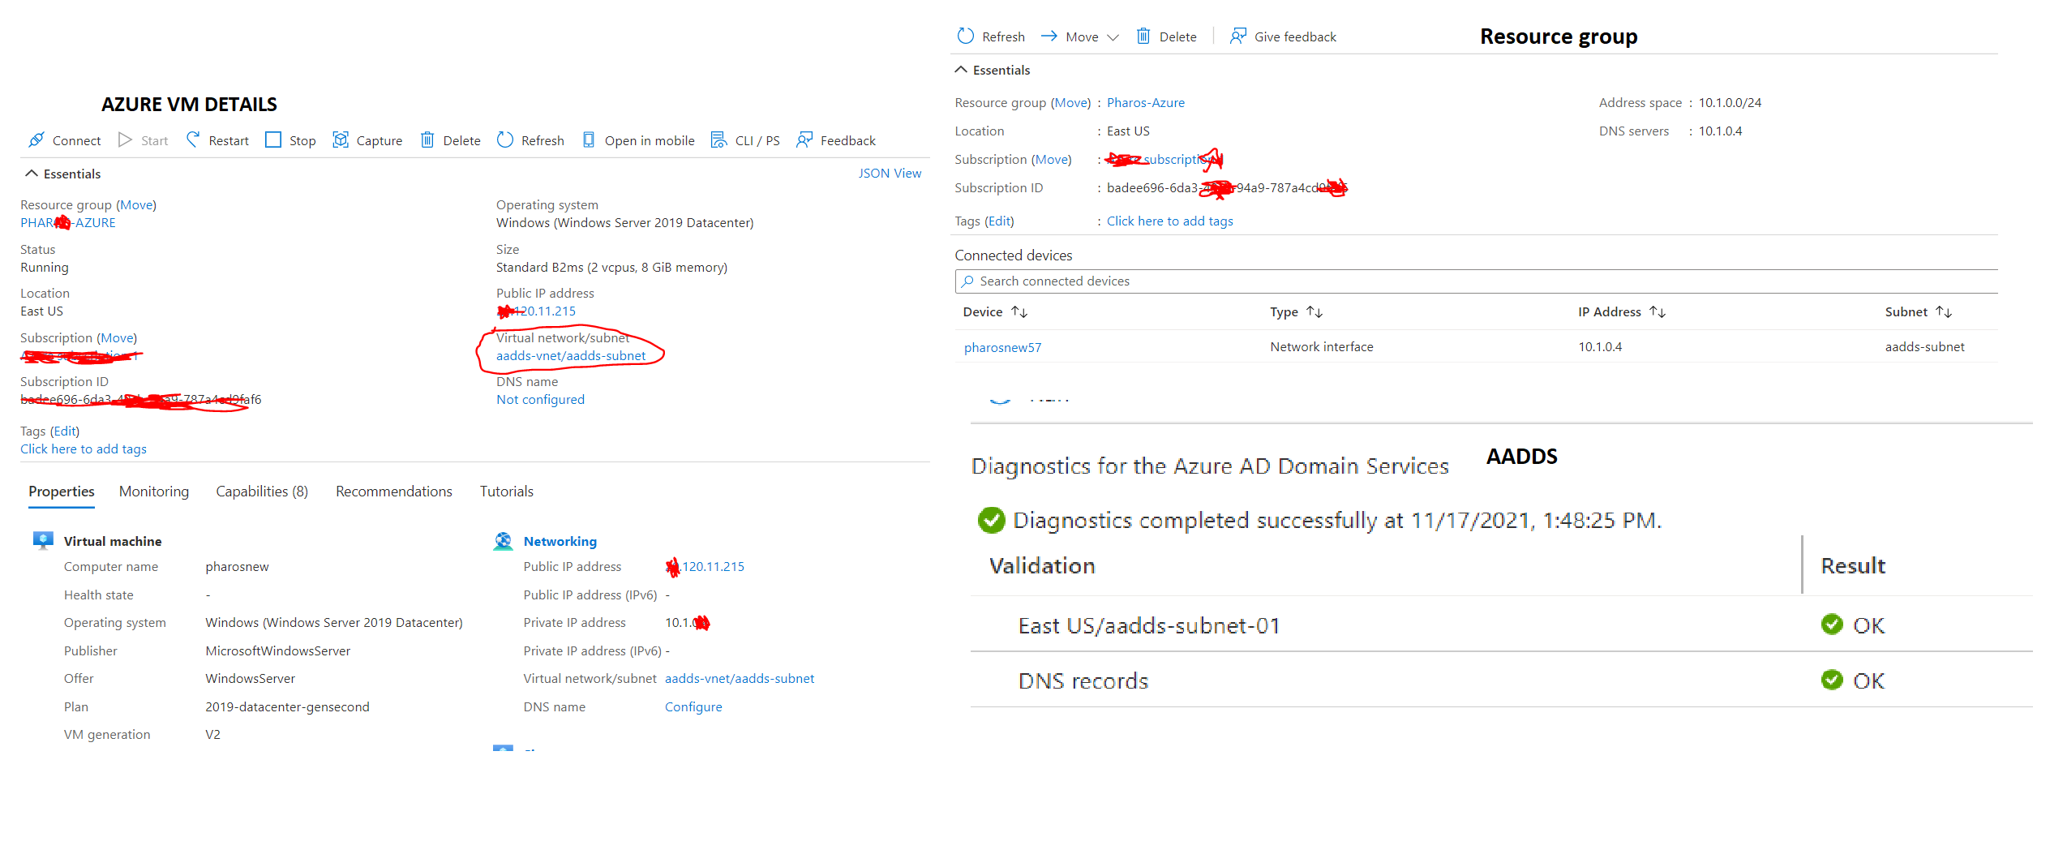The width and height of the screenshot is (2050, 850).
Task: Open the Move dropdown chevron
Action: 1113,37
